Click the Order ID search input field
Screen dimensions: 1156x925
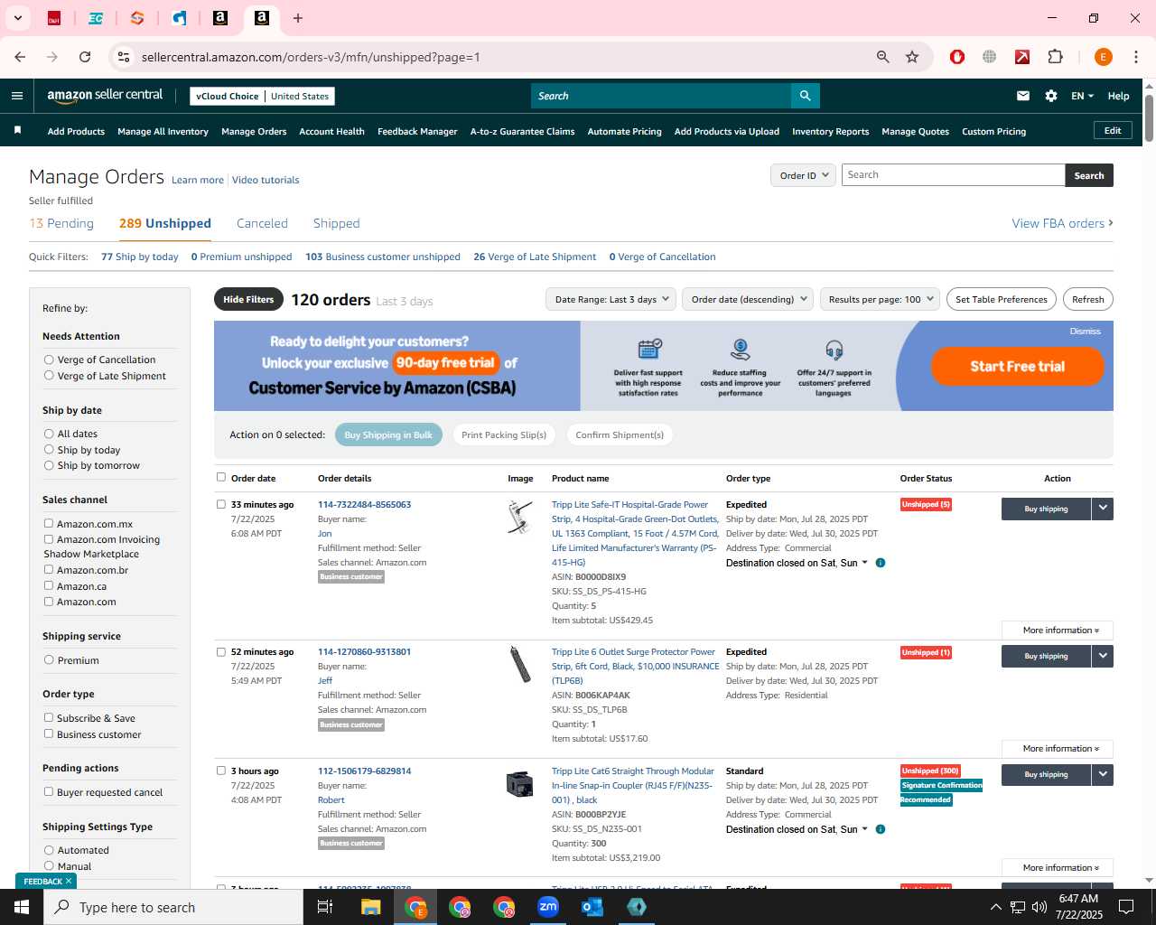[953, 175]
